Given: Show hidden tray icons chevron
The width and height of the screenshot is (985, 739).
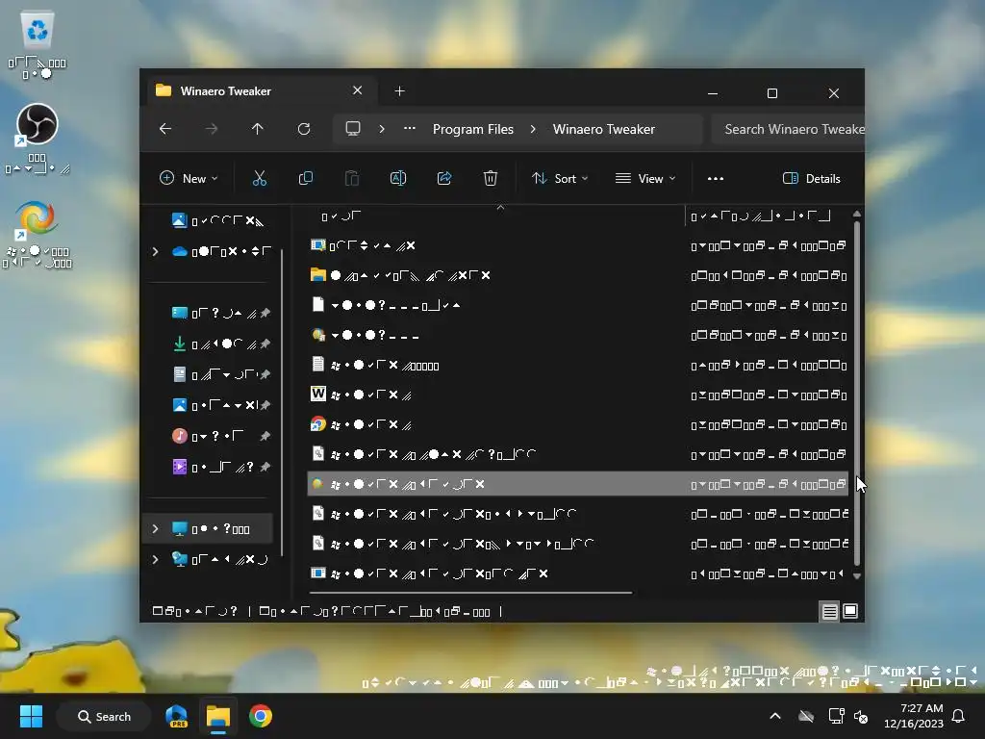Looking at the screenshot, I should coord(775,716).
